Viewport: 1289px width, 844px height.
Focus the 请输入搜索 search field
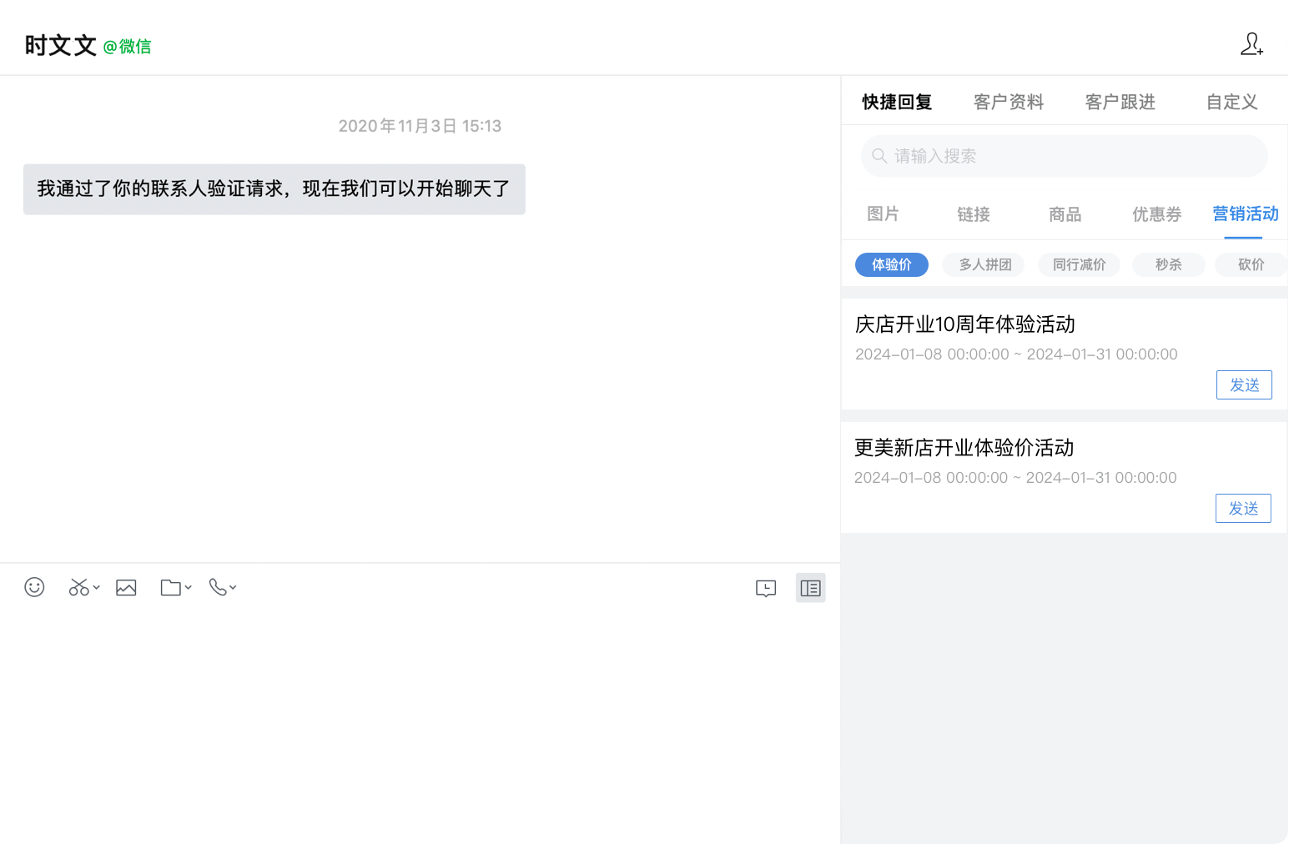(1065, 156)
